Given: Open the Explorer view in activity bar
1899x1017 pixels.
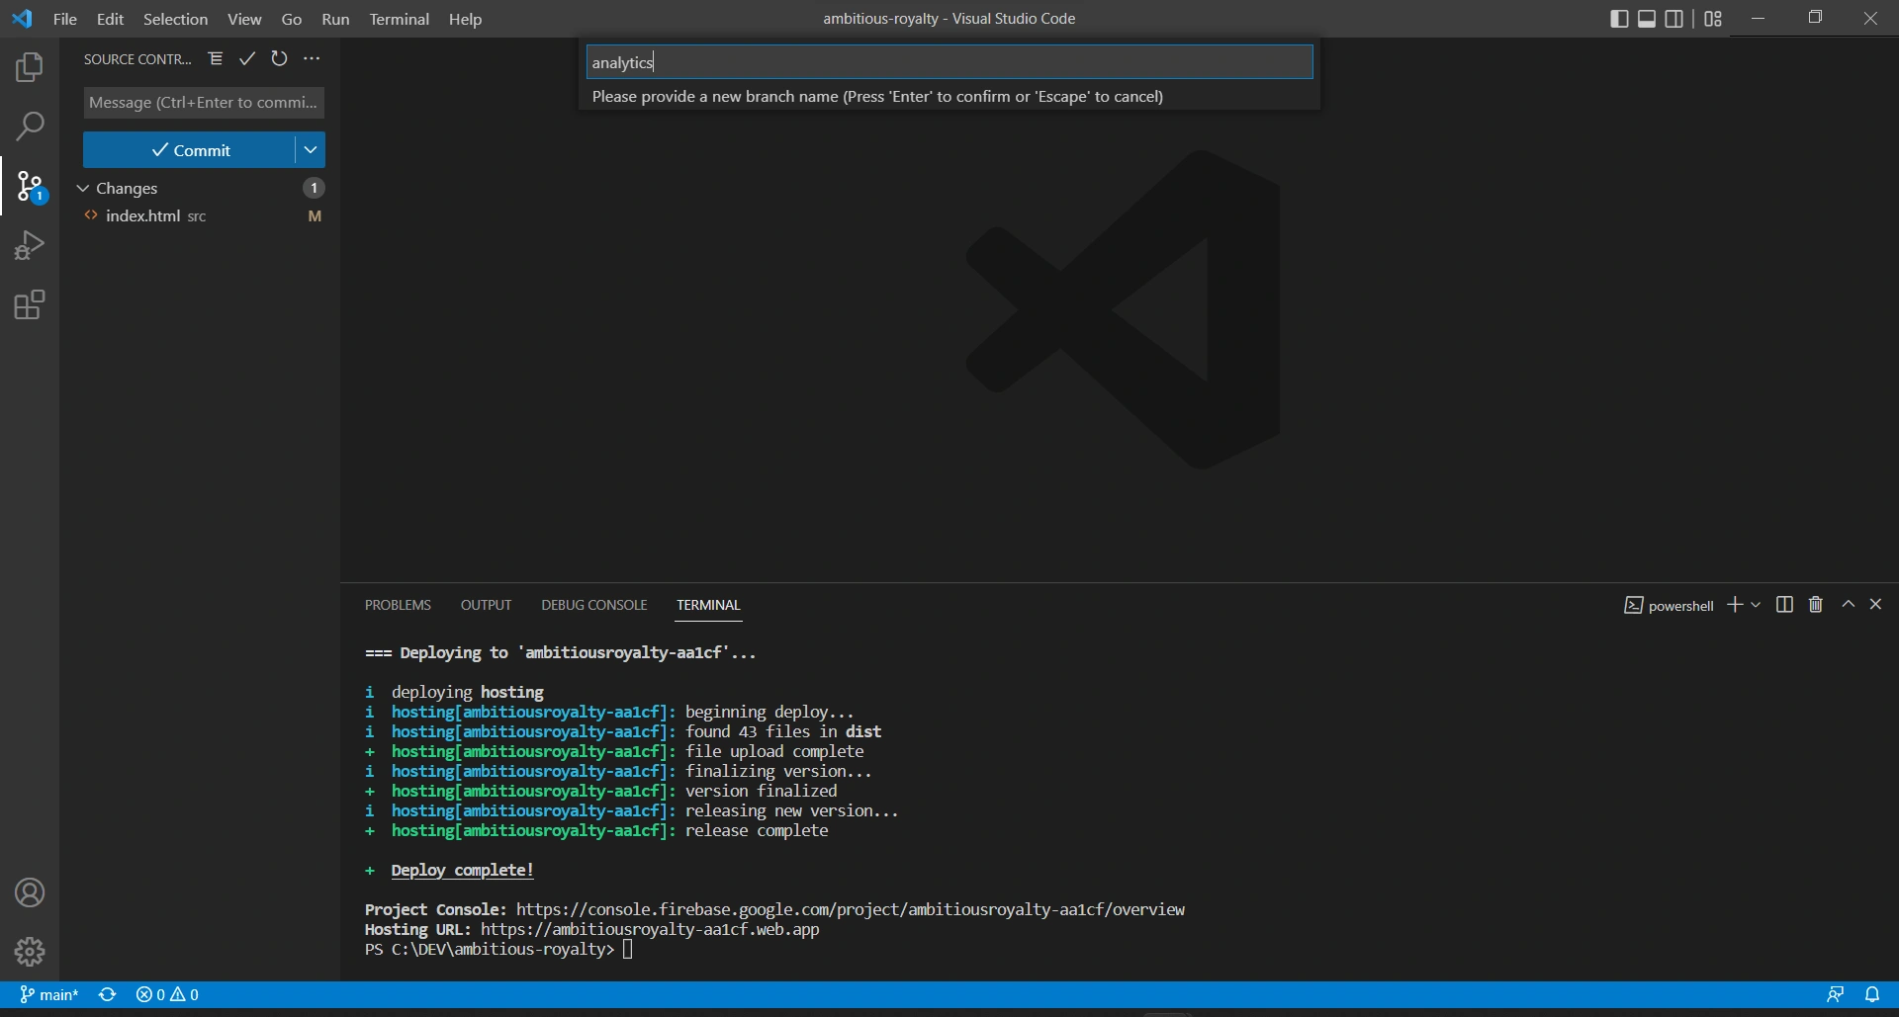Looking at the screenshot, I should tap(30, 67).
